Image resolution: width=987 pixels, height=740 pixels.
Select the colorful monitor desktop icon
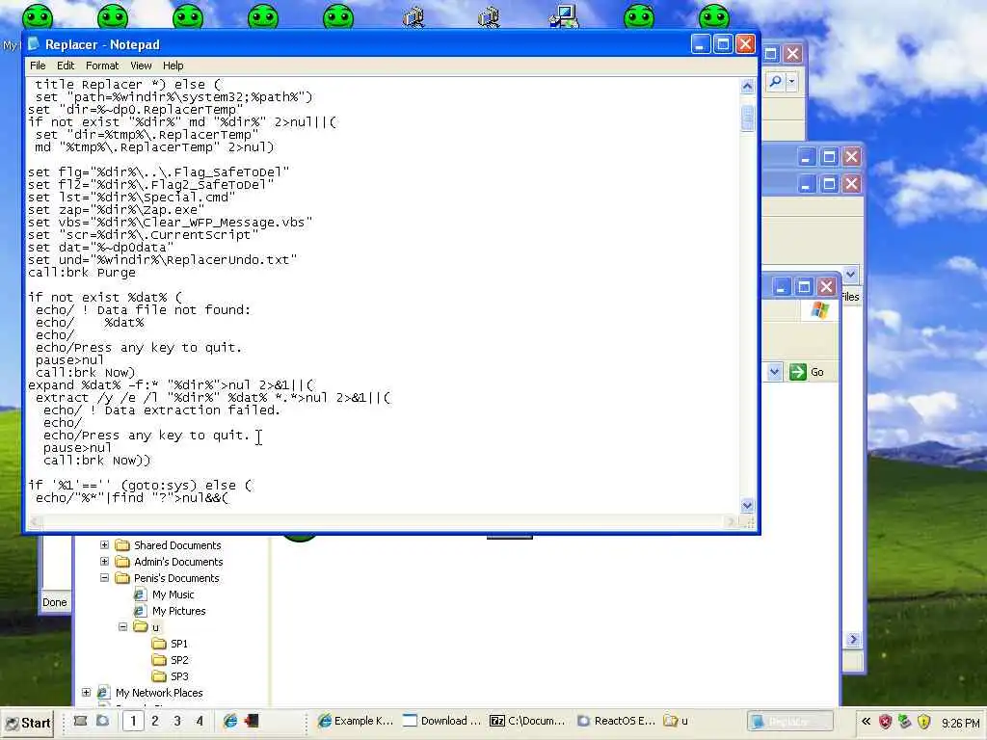tap(564, 16)
